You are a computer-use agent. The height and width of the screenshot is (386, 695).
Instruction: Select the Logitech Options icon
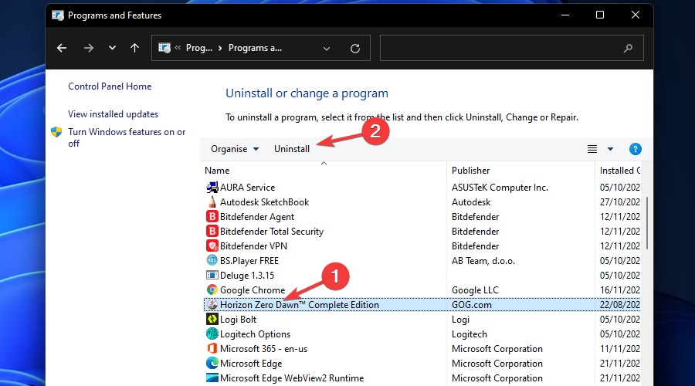click(212, 334)
